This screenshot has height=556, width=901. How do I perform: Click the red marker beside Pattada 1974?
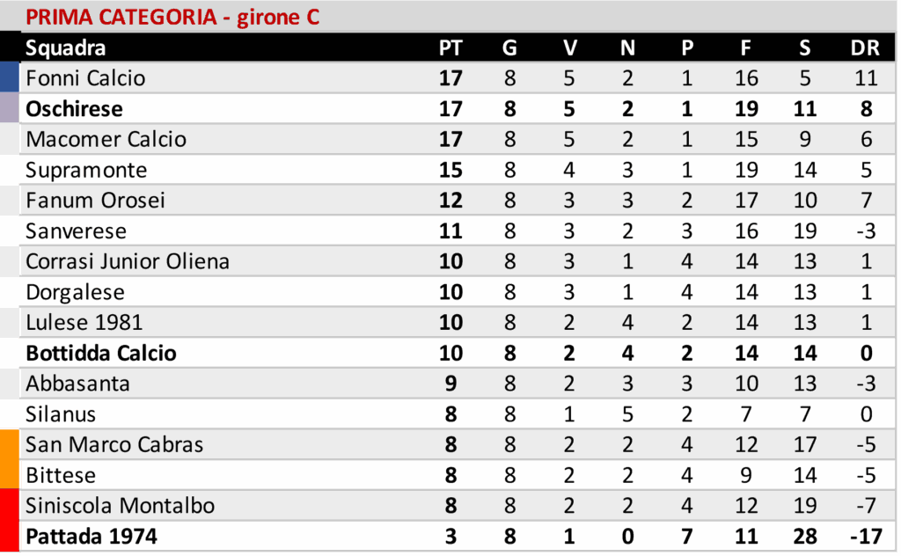[x=10, y=536]
